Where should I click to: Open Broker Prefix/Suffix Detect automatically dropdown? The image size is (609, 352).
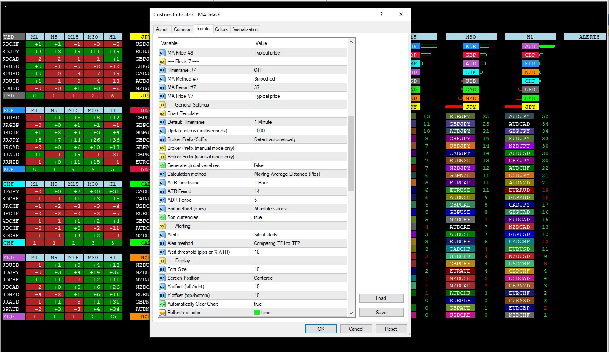point(300,139)
